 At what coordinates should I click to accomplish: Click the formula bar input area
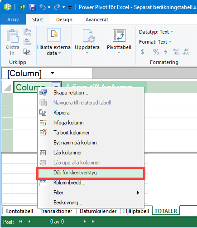pos(144,73)
